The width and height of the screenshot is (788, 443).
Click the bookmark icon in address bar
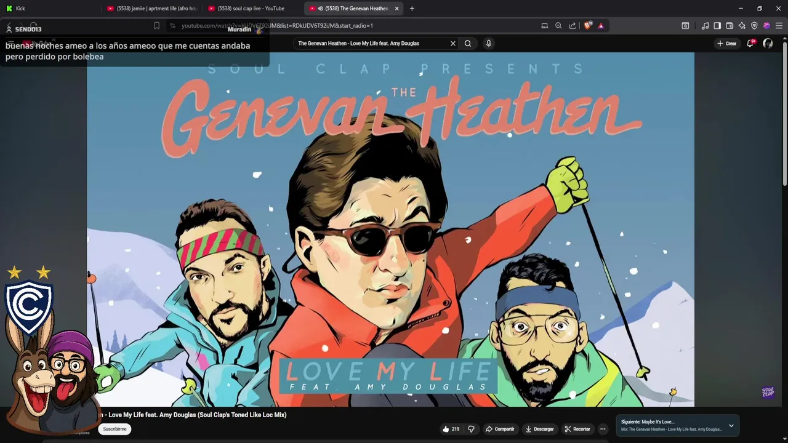tap(156, 26)
